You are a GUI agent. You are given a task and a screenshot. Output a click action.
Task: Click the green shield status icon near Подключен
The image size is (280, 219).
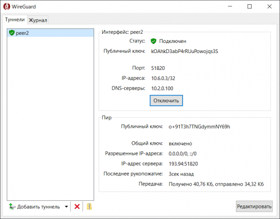tap(154, 41)
